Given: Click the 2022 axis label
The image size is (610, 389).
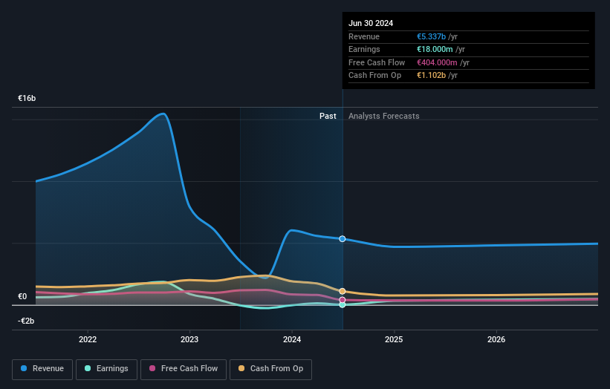Looking at the screenshot, I should pos(88,339).
